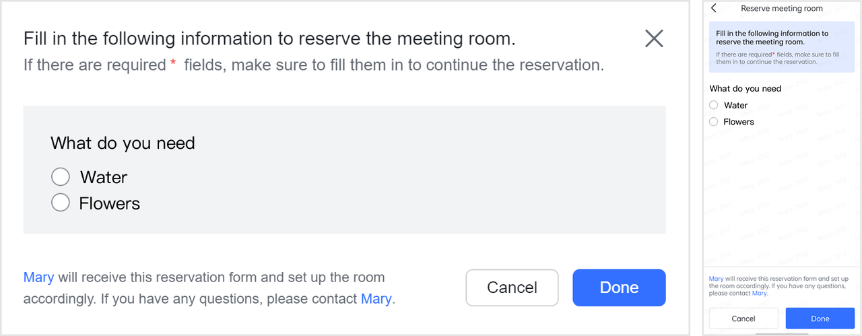The height and width of the screenshot is (336, 862).
Task: Click the large dialog's "Fill in the following information" heading
Action: point(269,38)
